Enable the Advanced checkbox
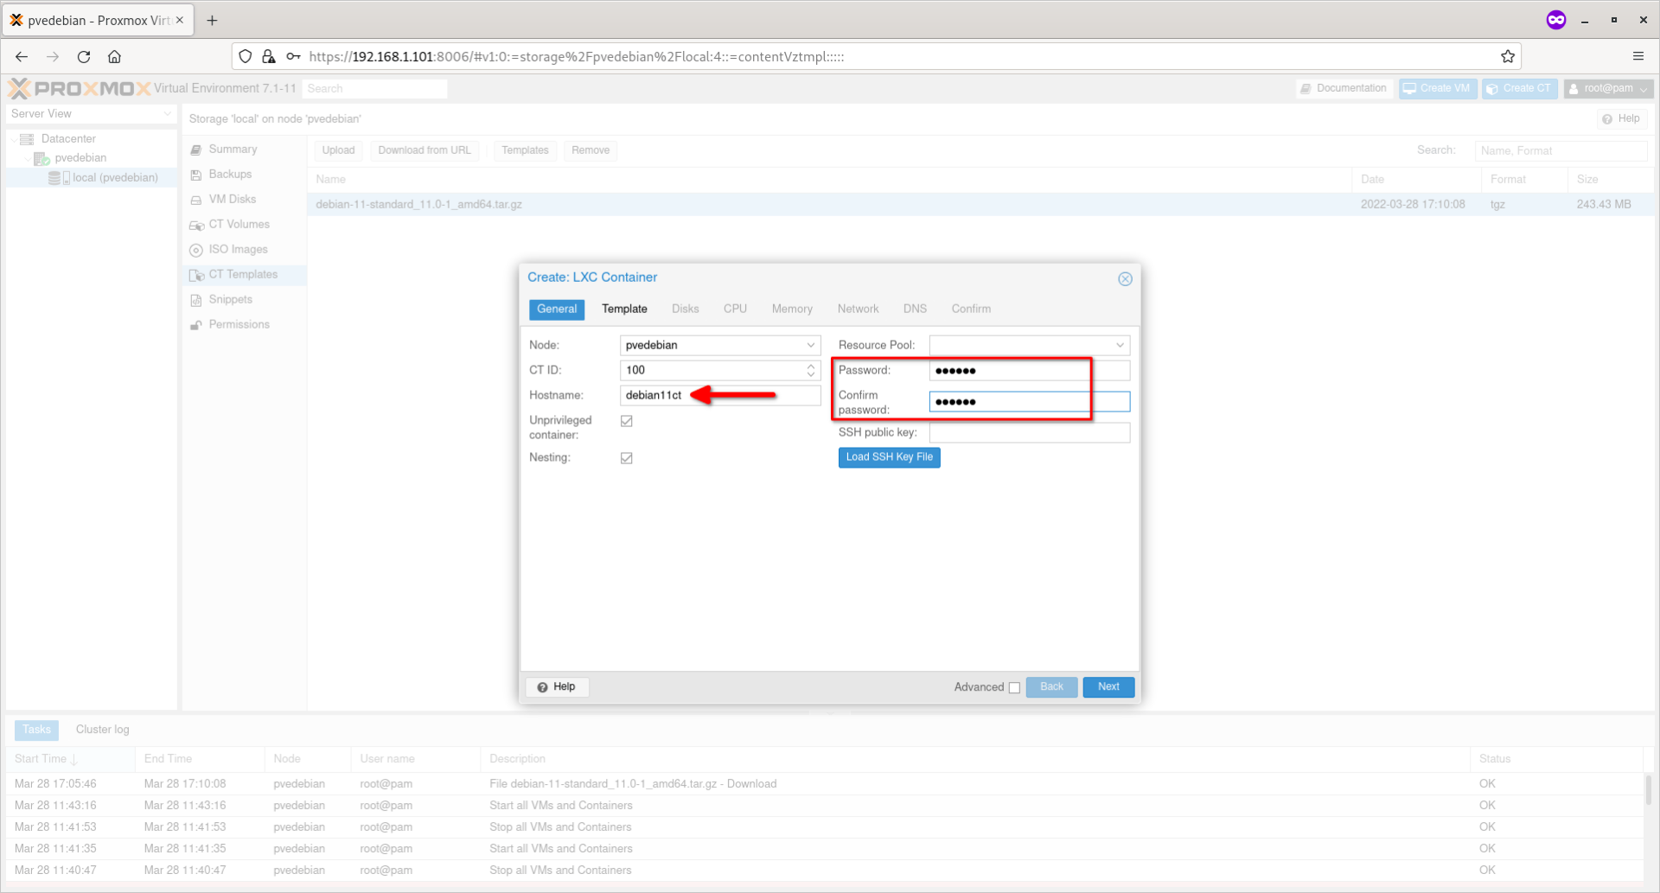Viewport: 1660px width, 893px height. 1013,687
